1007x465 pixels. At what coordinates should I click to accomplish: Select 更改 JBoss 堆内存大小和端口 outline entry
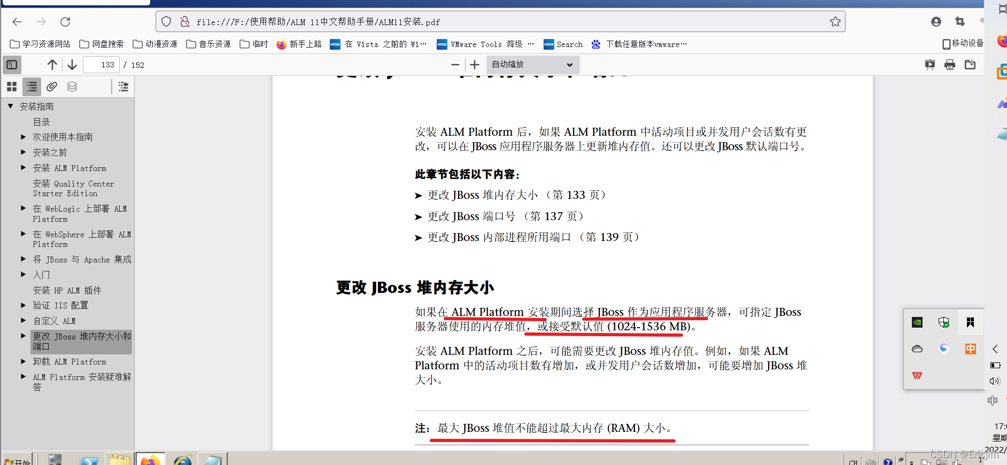coord(81,342)
